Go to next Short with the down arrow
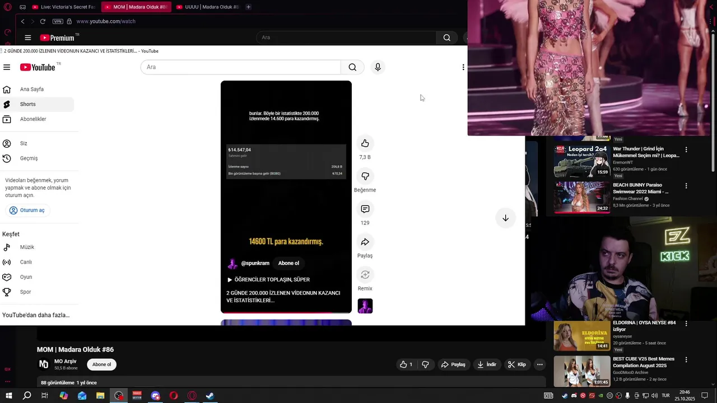717x403 pixels. (x=505, y=218)
